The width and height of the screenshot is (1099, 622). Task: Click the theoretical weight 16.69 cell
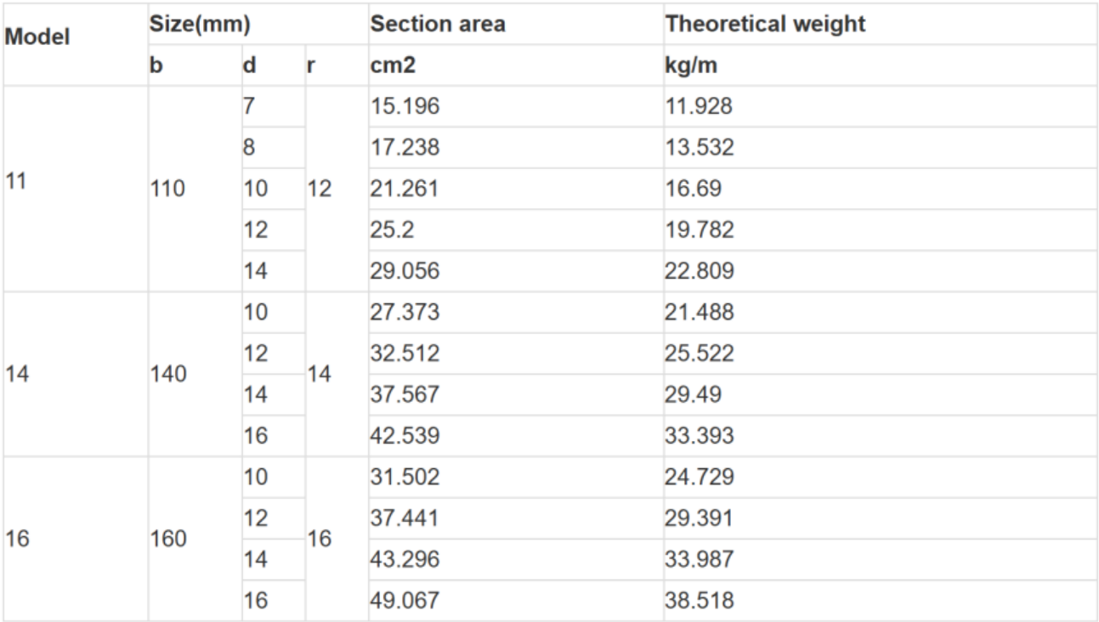point(693,189)
